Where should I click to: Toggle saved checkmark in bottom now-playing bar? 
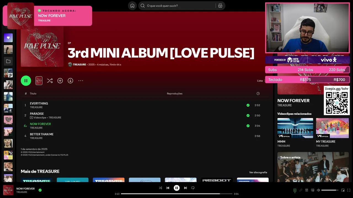tap(40, 190)
